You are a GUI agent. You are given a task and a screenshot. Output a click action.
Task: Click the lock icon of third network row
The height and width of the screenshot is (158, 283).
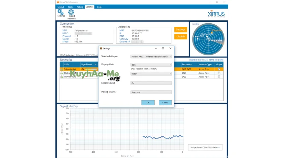pos(62,77)
